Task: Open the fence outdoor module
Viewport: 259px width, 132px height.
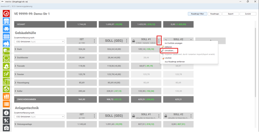Action: (x=7, y=36)
